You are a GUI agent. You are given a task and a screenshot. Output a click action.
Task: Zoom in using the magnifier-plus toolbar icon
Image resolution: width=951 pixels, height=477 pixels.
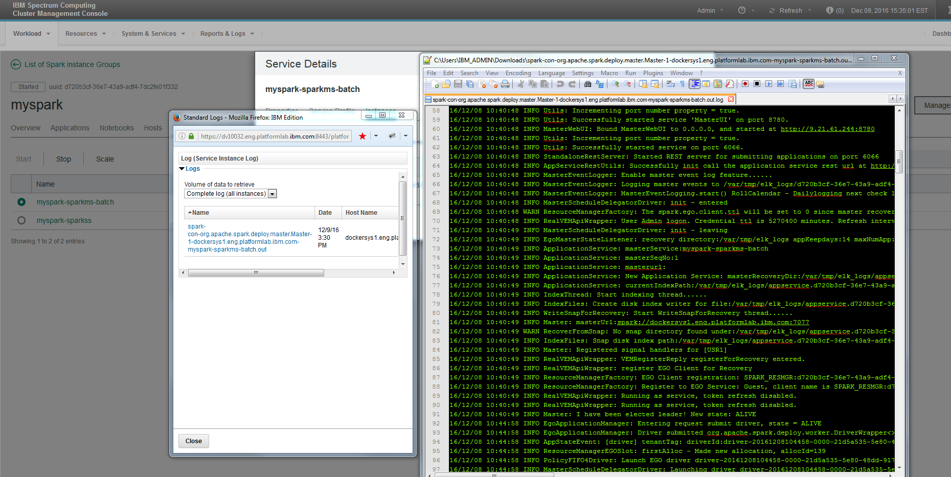[x=616, y=84]
